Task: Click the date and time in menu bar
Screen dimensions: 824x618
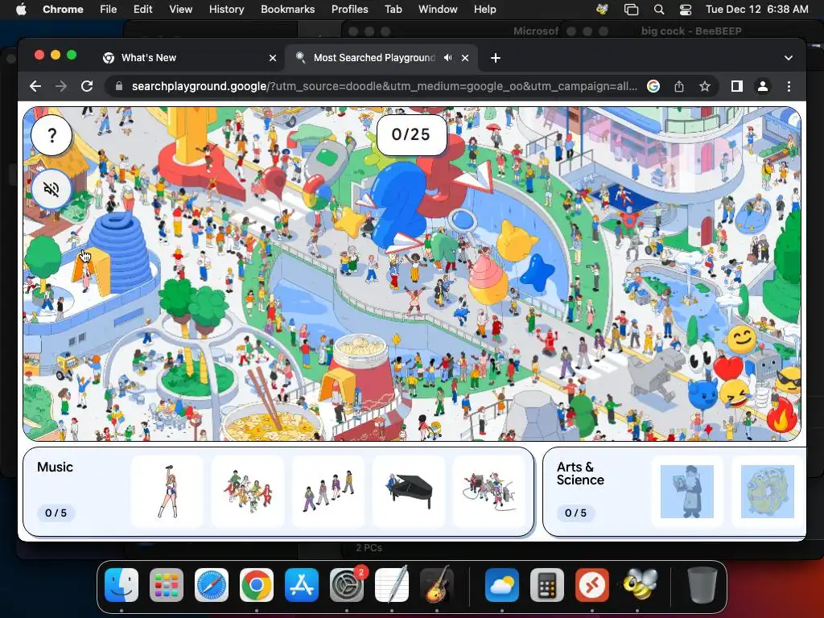Action: click(756, 9)
